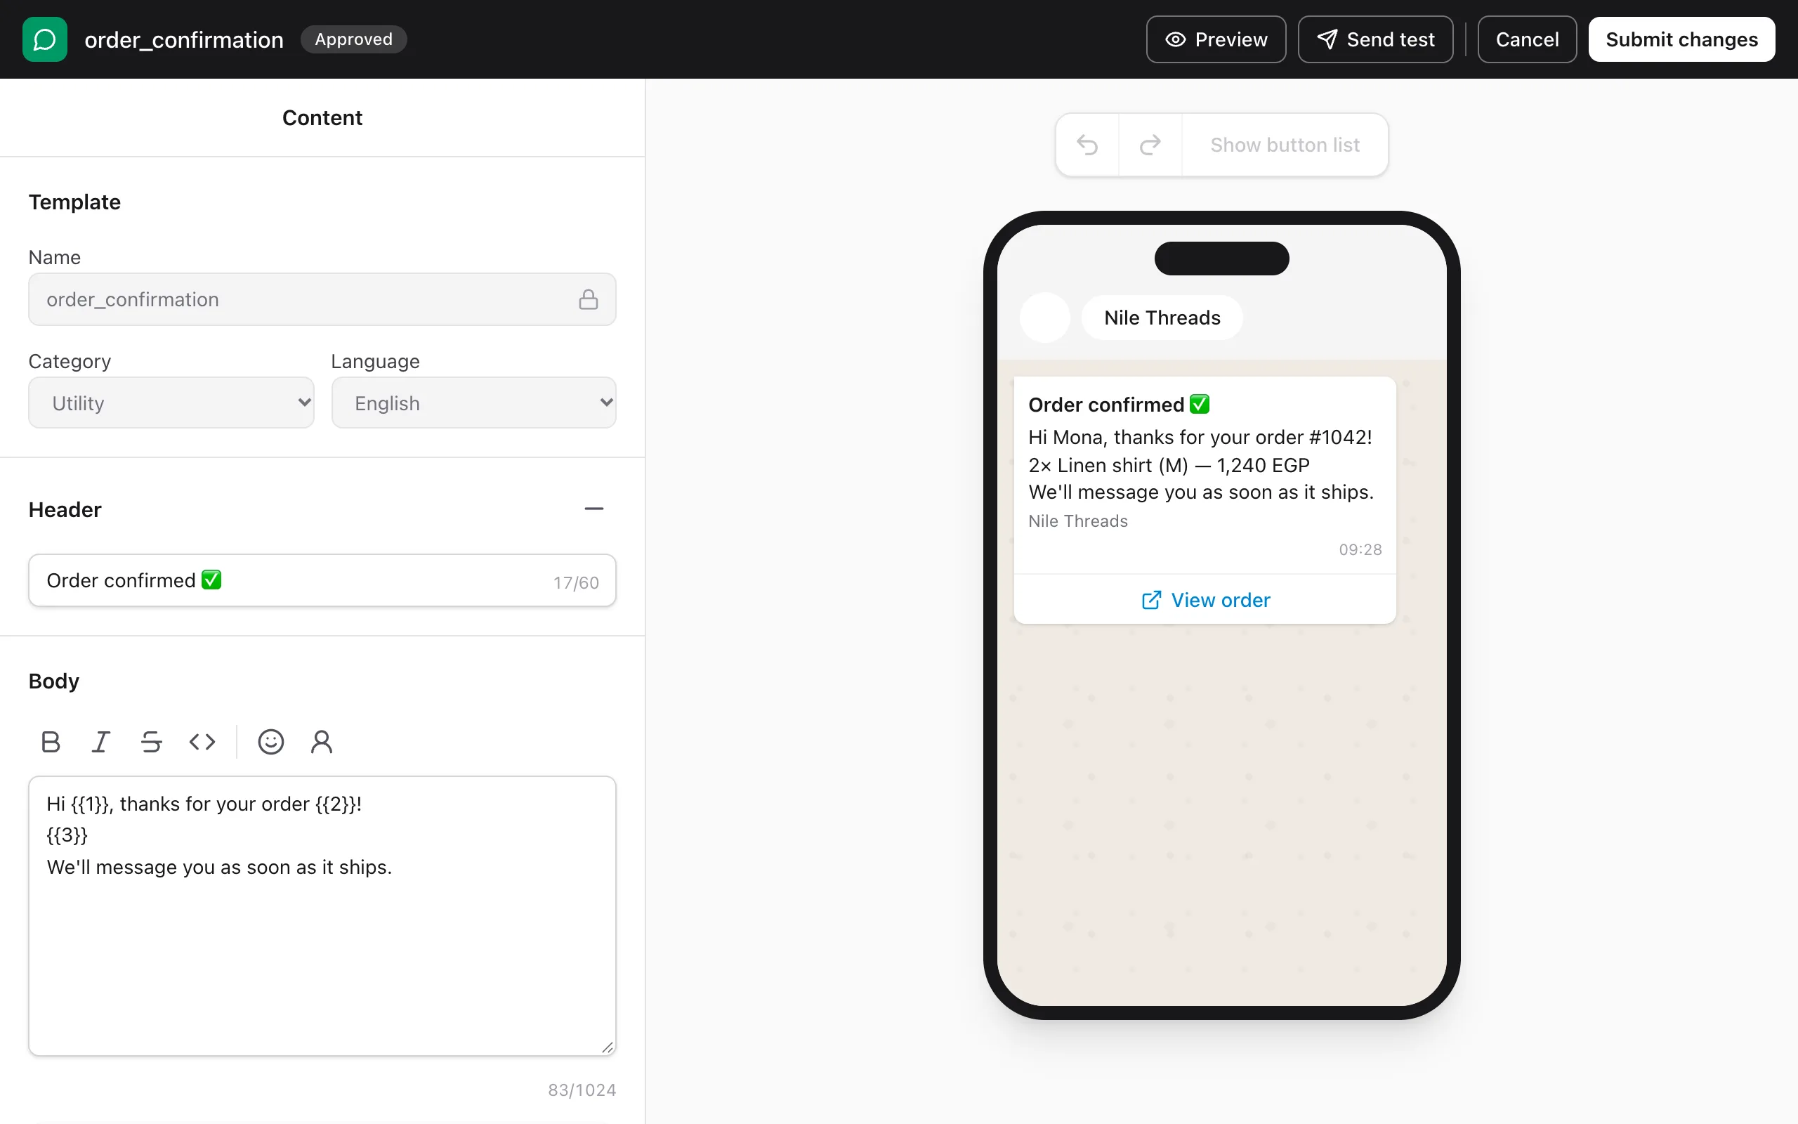Insert monospace code formatting
Image resolution: width=1798 pixels, height=1124 pixels.
[202, 741]
